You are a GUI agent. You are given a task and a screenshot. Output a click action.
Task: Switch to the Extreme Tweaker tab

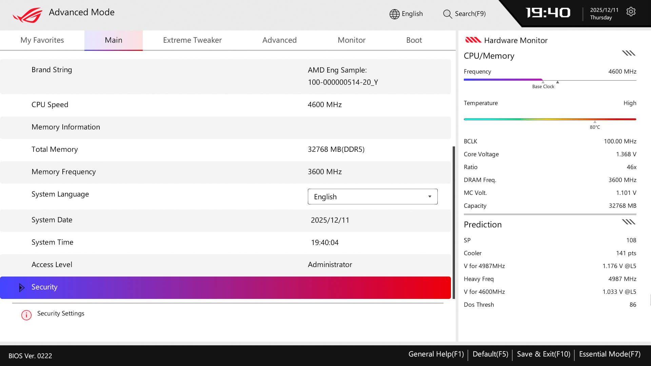(192, 40)
